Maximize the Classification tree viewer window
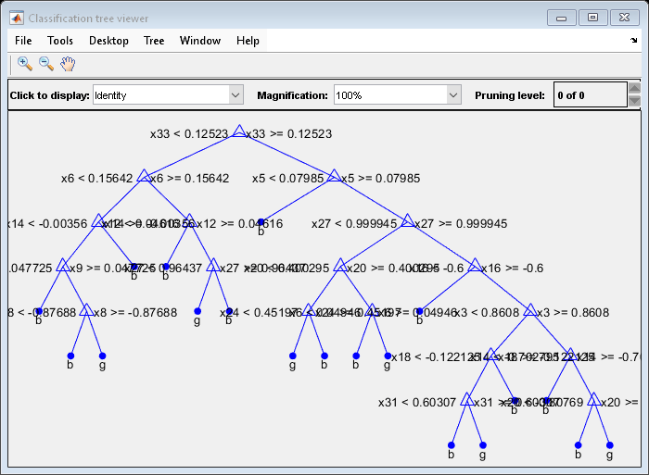This screenshot has height=475, width=649. click(593, 18)
